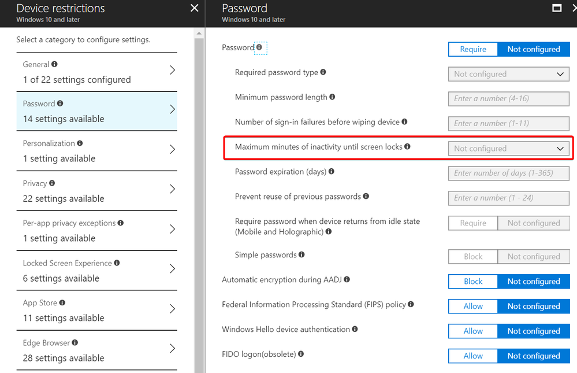Click info icon beside General category
This screenshot has width=577, height=373.
click(55, 64)
